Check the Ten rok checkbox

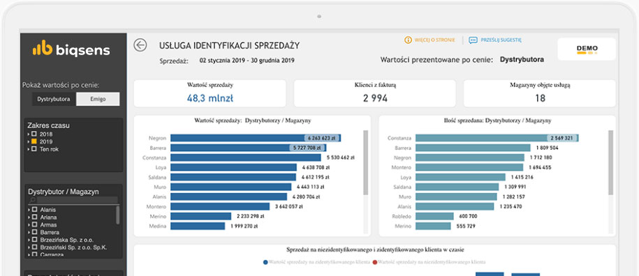34,149
